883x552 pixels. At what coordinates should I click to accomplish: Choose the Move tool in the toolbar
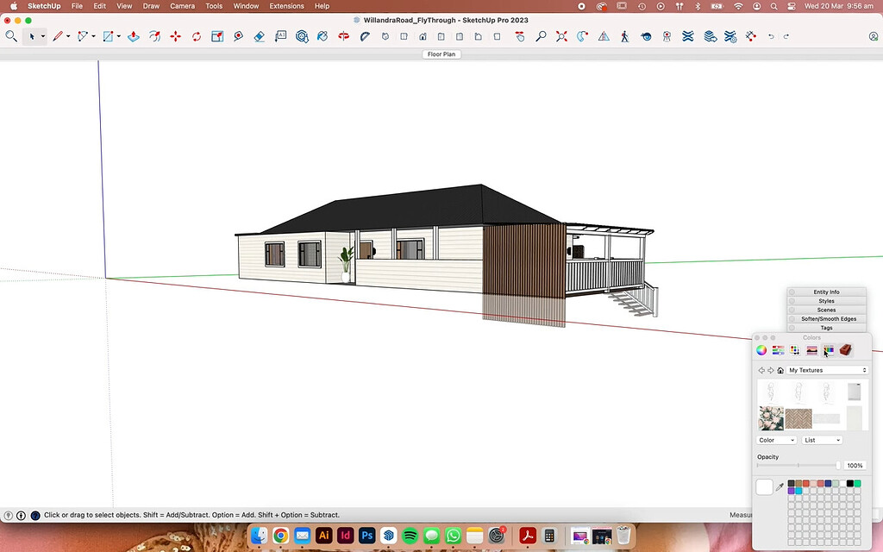click(176, 36)
